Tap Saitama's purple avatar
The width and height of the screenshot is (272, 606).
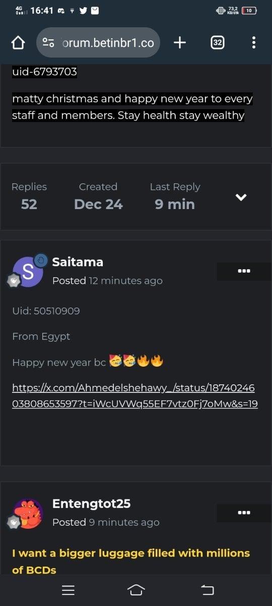(x=28, y=272)
